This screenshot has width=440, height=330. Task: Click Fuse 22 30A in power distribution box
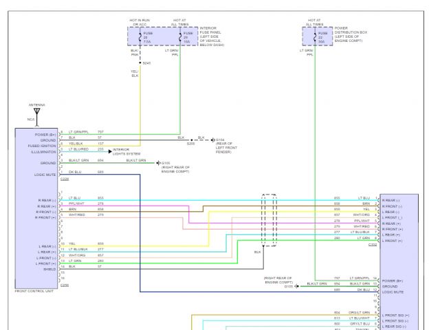pyautogui.click(x=319, y=36)
